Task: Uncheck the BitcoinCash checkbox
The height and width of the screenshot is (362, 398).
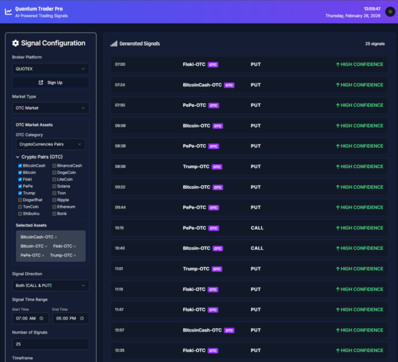Action: tap(20, 165)
